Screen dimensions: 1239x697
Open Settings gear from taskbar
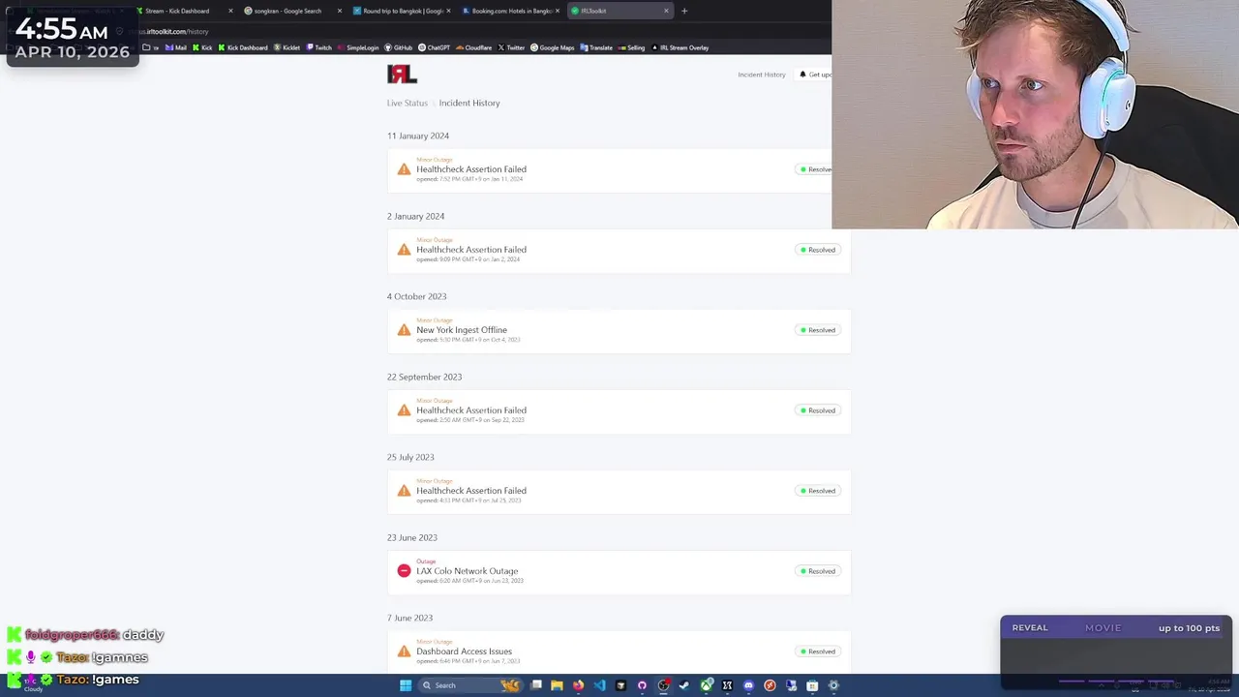click(833, 685)
